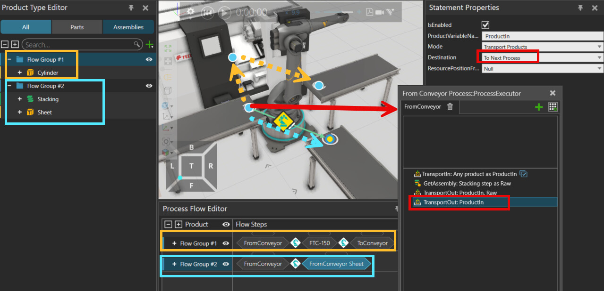Uncheck the IsEnabled checkbox
Viewport: 604px width, 291px height.
pos(485,25)
